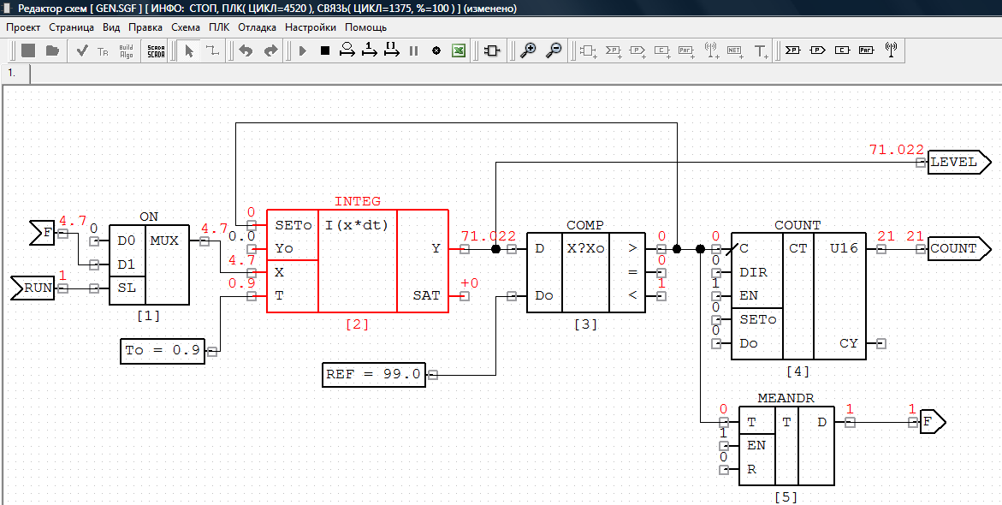Open the Настройки menu
Image resolution: width=1002 pixels, height=505 pixels.
coord(311,27)
